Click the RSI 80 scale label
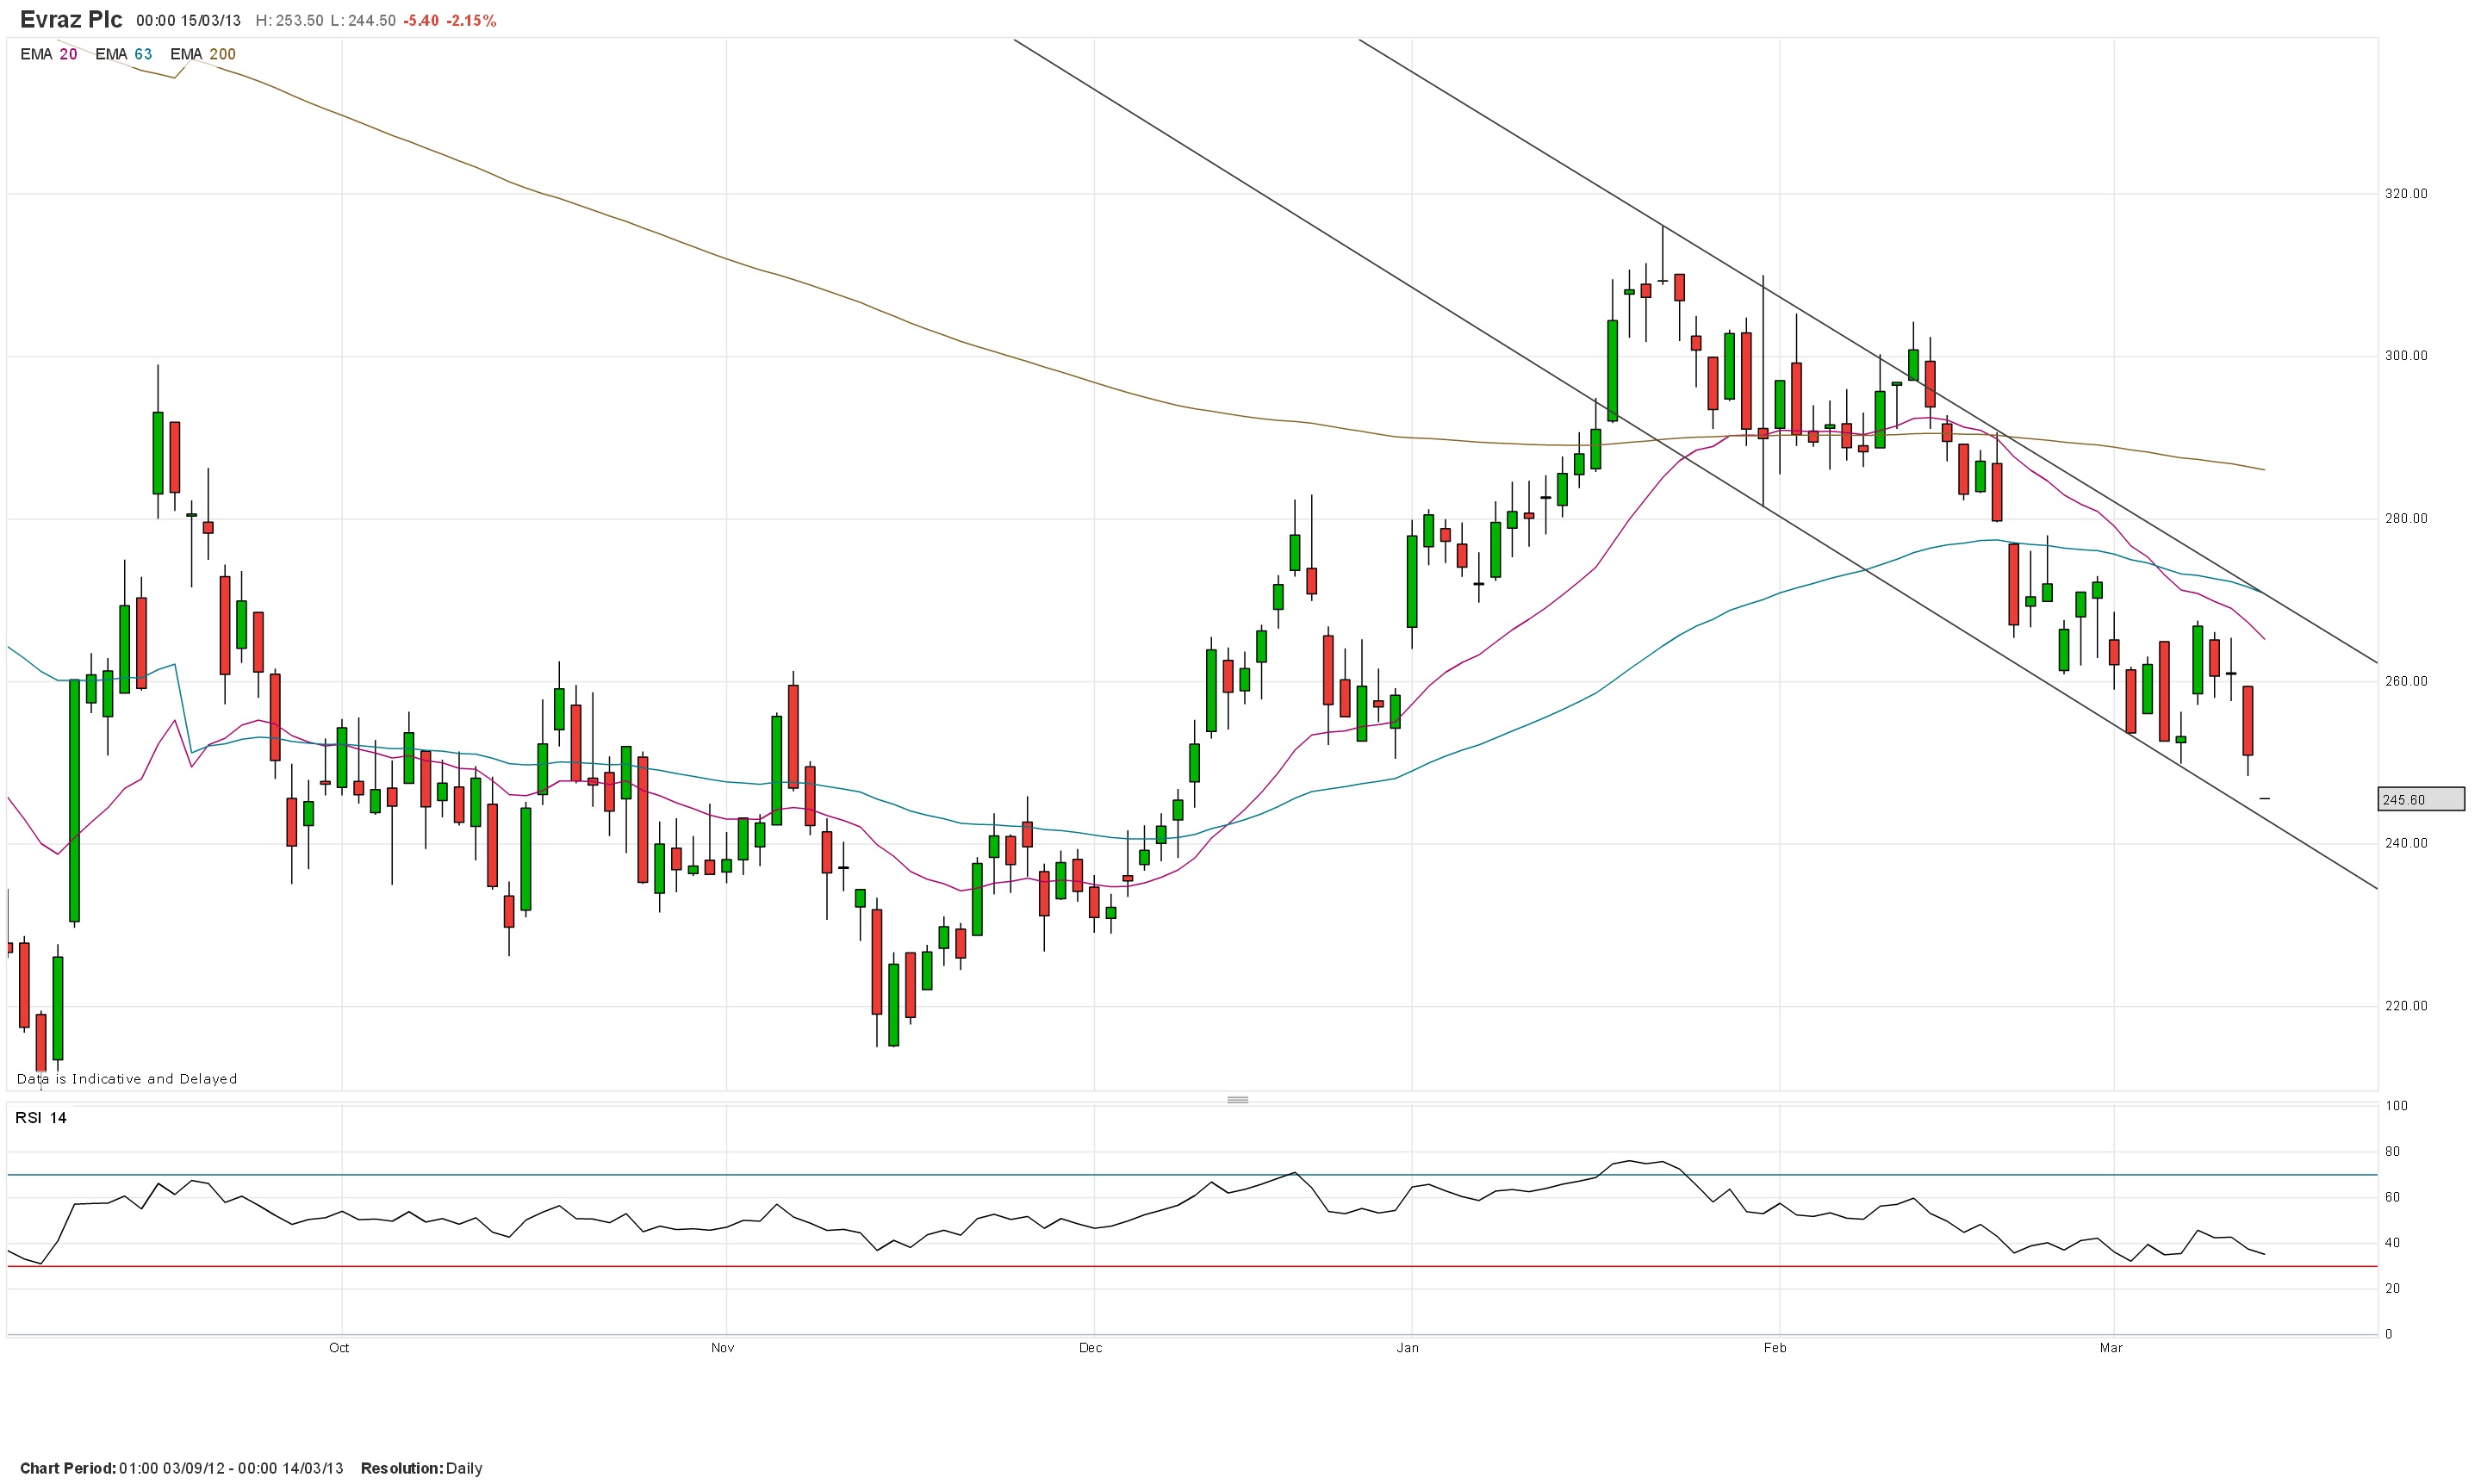 [x=2392, y=1152]
